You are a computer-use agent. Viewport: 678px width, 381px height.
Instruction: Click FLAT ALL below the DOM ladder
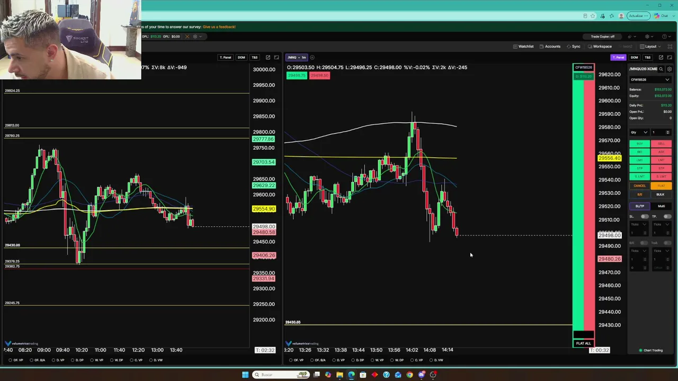pyautogui.click(x=584, y=343)
